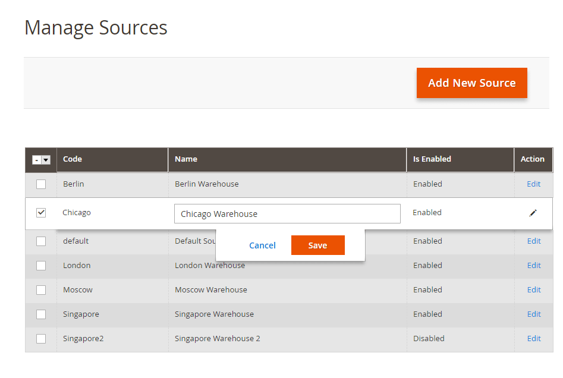Check the London row checkbox
The image size is (563, 378).
tap(40, 265)
